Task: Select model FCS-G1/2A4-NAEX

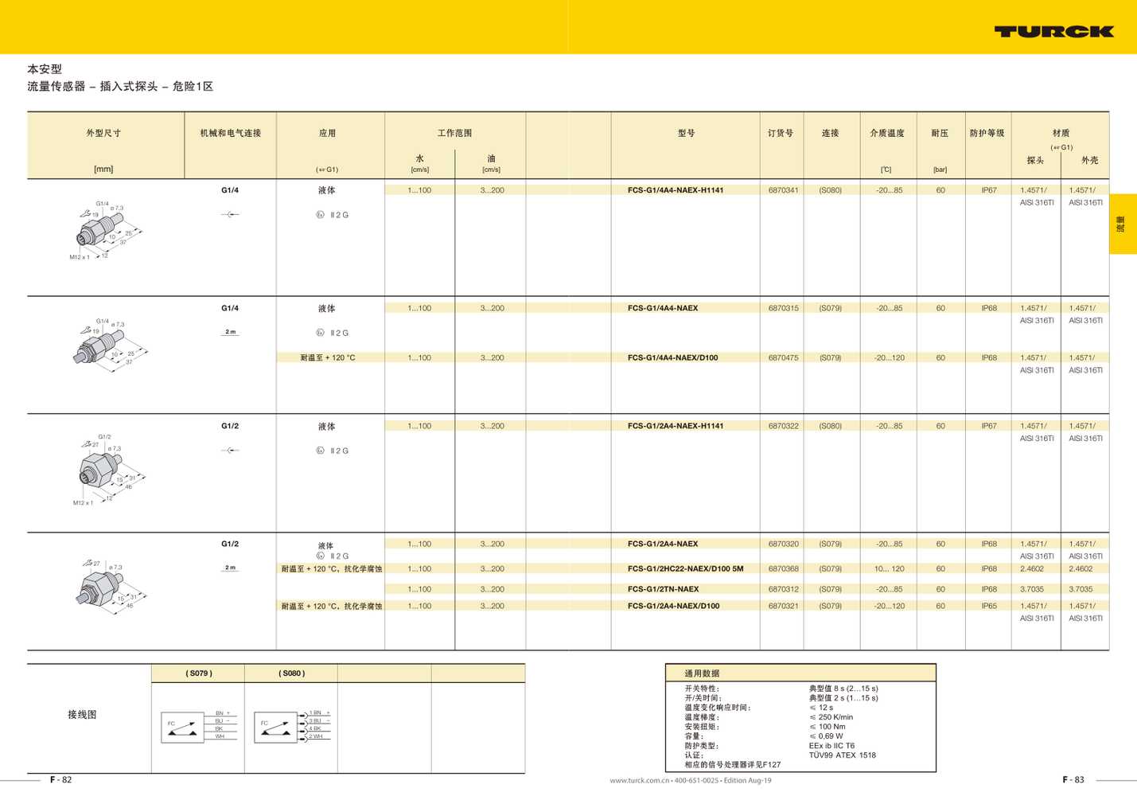Action: pyautogui.click(x=663, y=544)
